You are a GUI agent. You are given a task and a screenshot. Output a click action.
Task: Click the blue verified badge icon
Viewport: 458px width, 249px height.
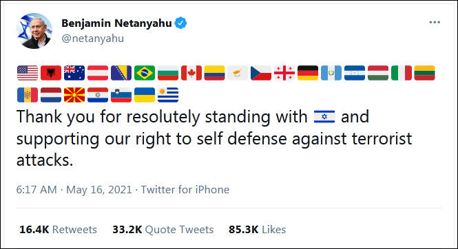[180, 23]
